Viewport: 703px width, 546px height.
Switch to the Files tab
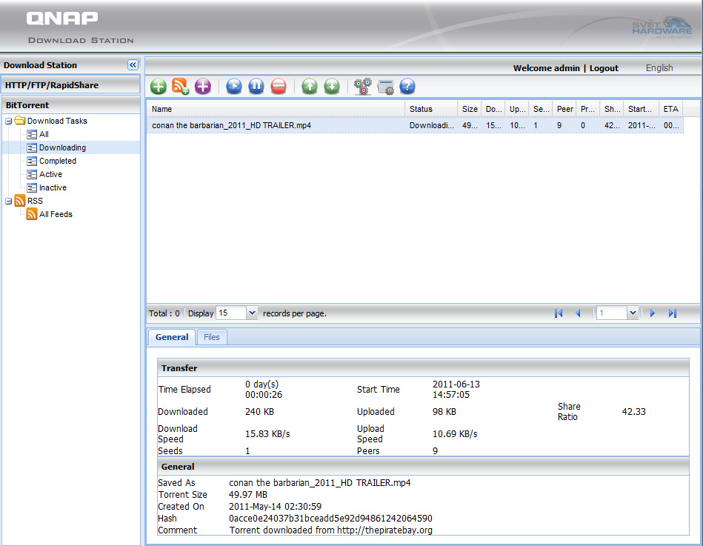[x=212, y=337]
